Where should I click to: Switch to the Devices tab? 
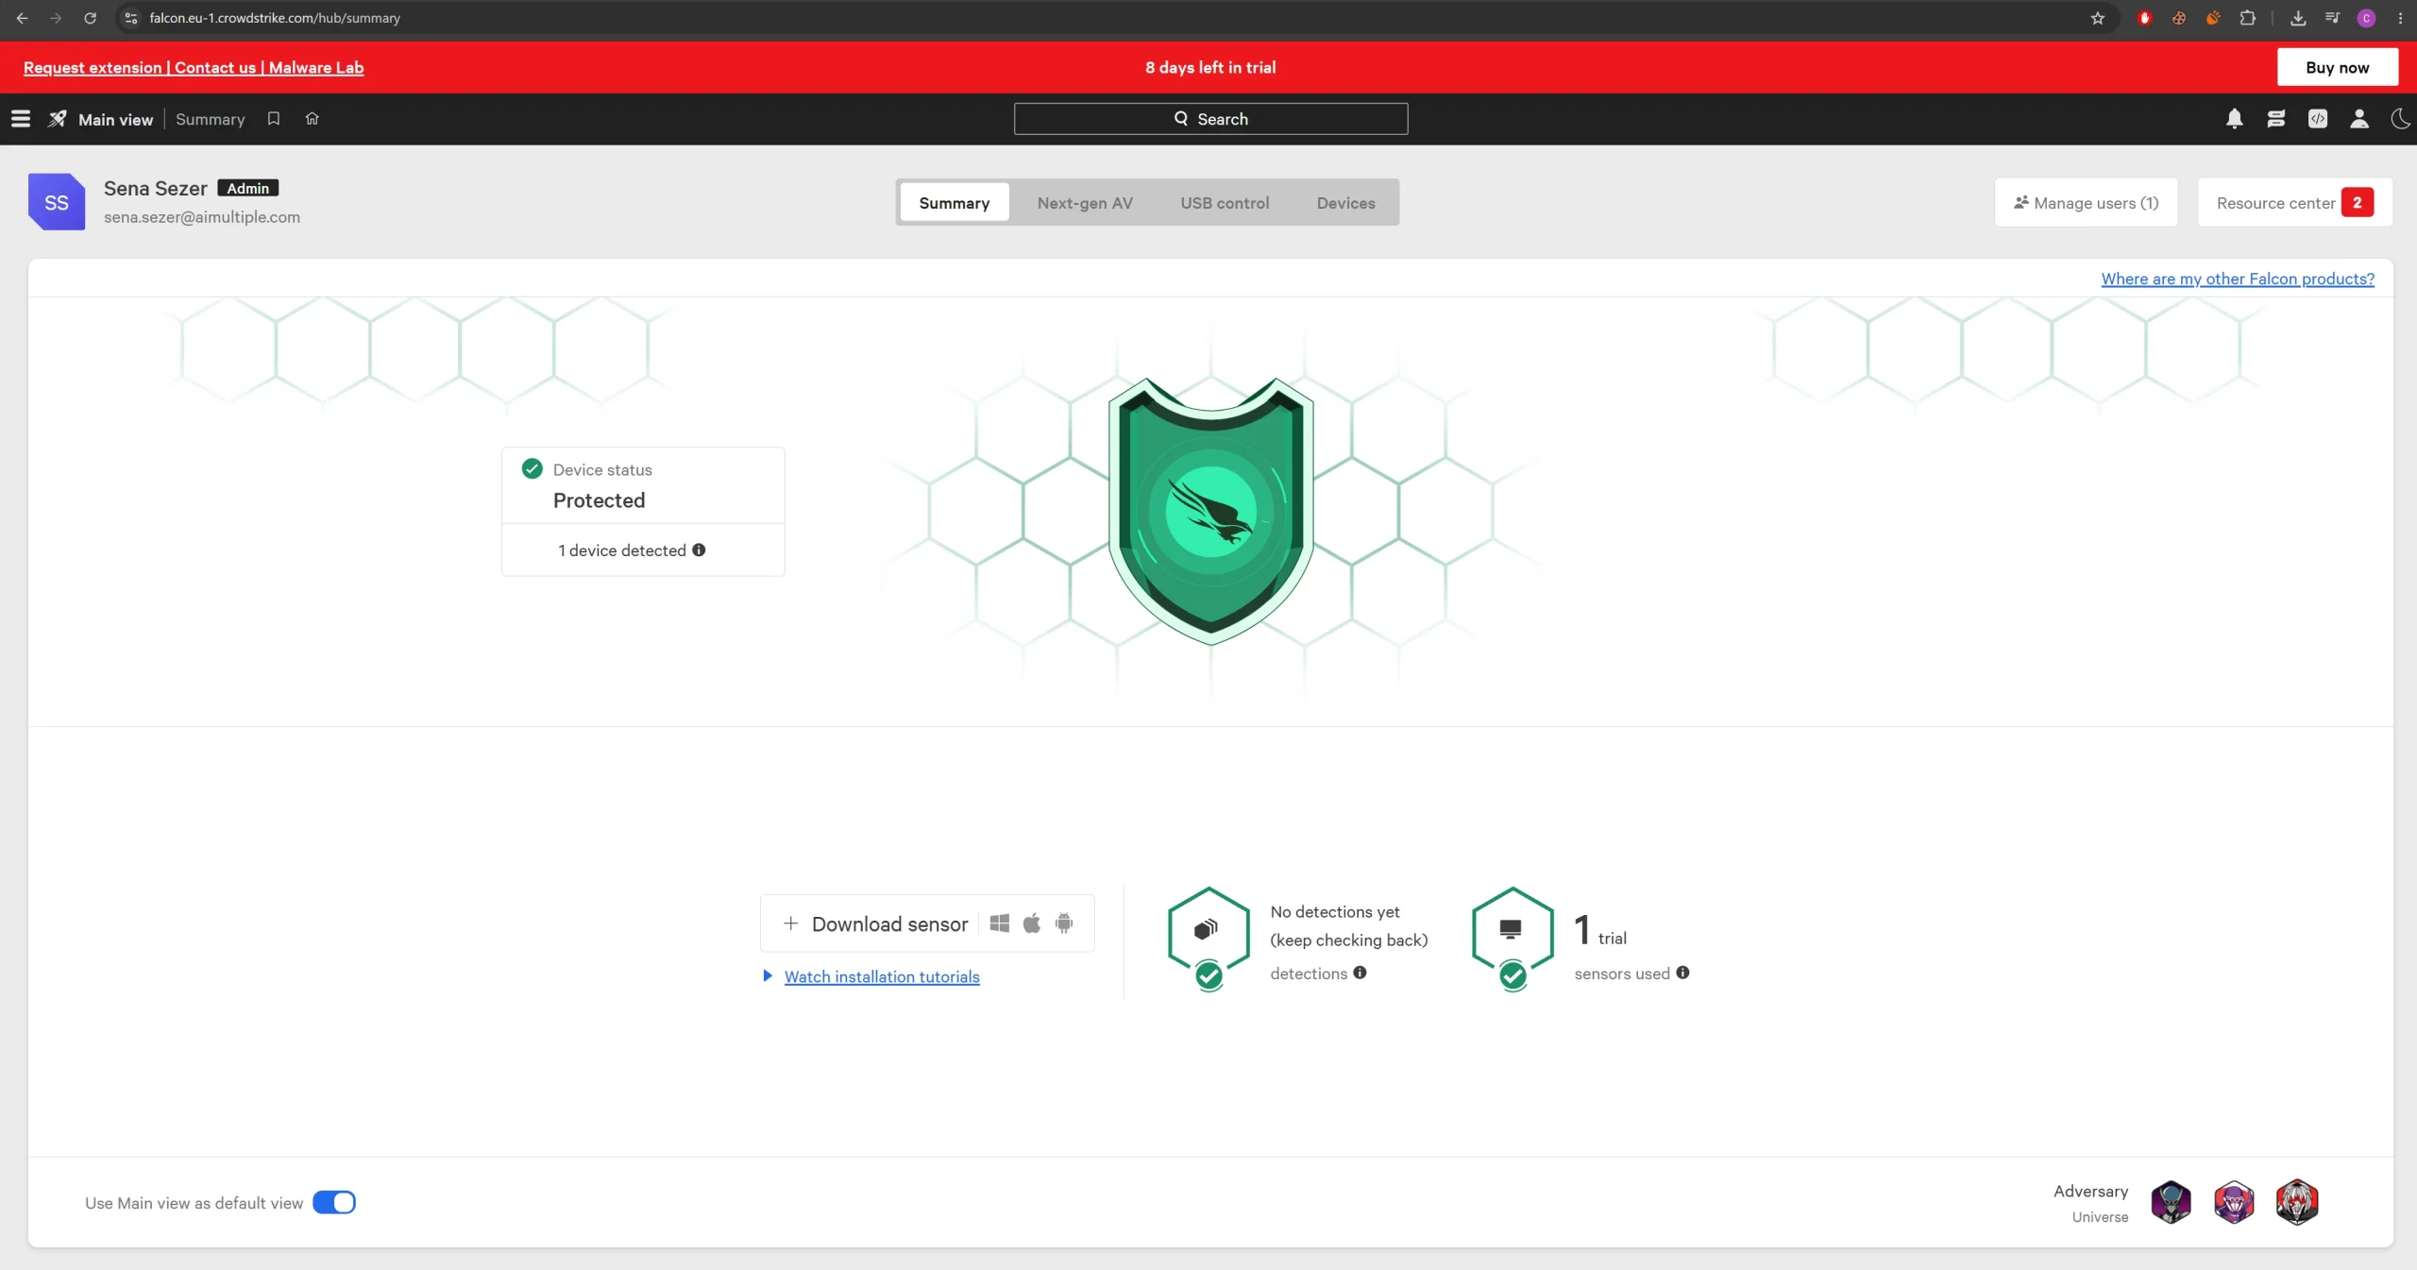pos(1345,203)
